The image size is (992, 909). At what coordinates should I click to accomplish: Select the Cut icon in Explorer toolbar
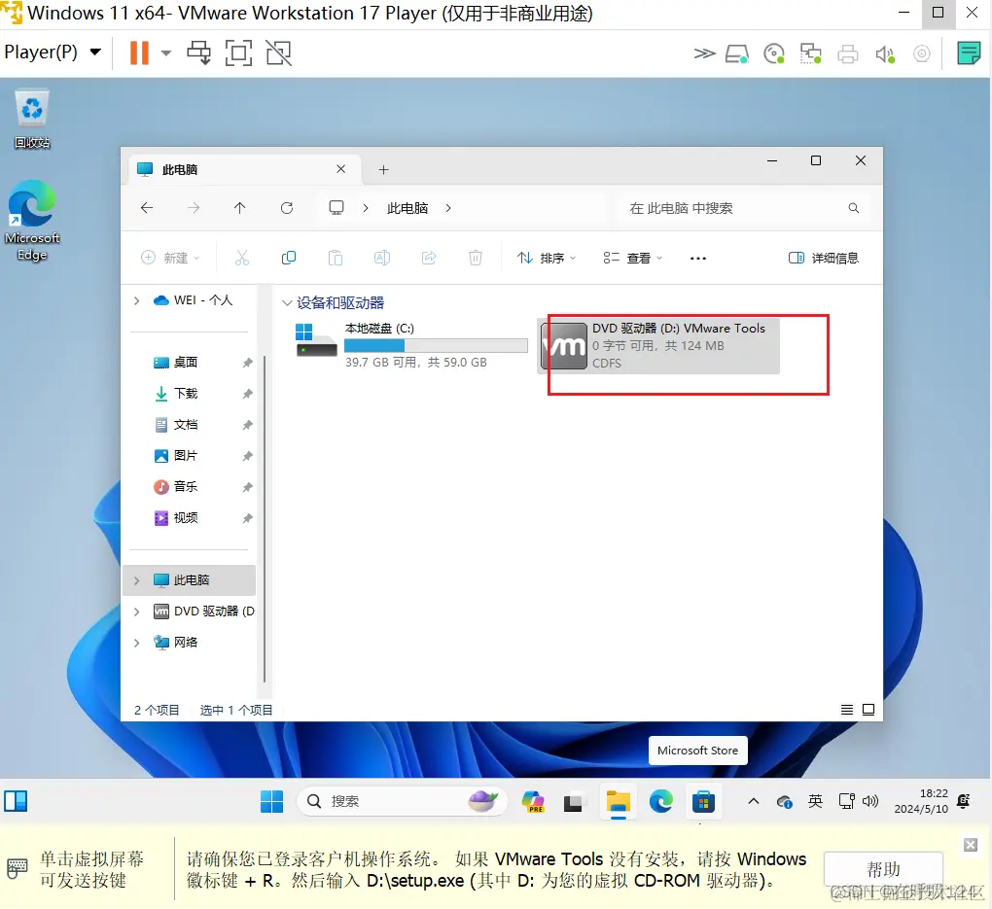pos(241,258)
